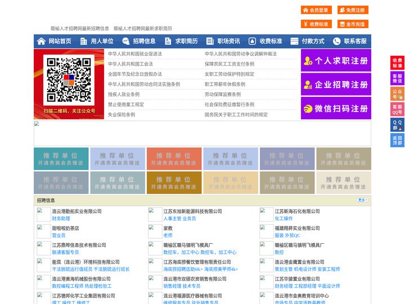Click the chat icon beside 招聘信息
Image resolution: width=405 pixels, height=304 pixels.
[126, 41]
